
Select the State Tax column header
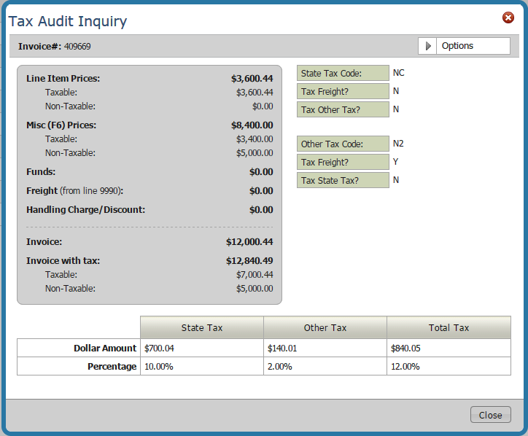coord(202,327)
